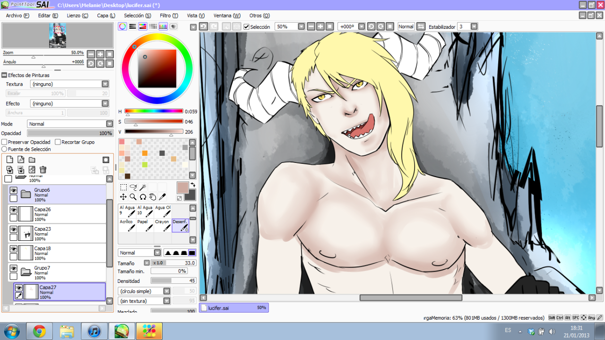
Task: Open Google Chrome from taskbar
Action: pyautogui.click(x=39, y=331)
